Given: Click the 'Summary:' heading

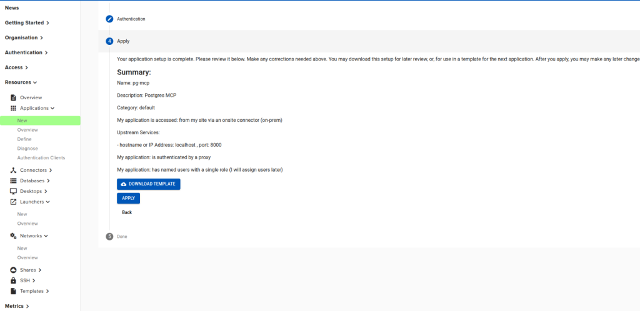Looking at the screenshot, I should pos(134,72).
